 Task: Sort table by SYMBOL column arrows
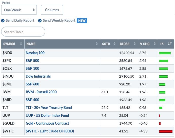(21, 44)
